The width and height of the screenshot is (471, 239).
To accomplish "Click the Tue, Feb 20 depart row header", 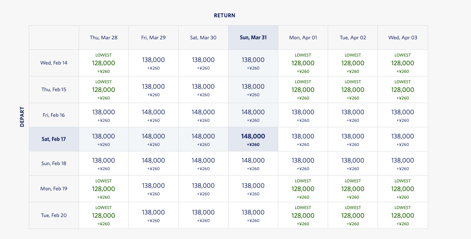I will pyautogui.click(x=54, y=216).
